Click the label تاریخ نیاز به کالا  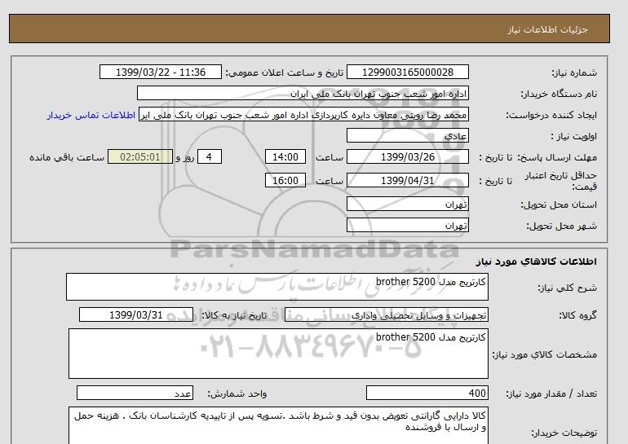coord(234,315)
